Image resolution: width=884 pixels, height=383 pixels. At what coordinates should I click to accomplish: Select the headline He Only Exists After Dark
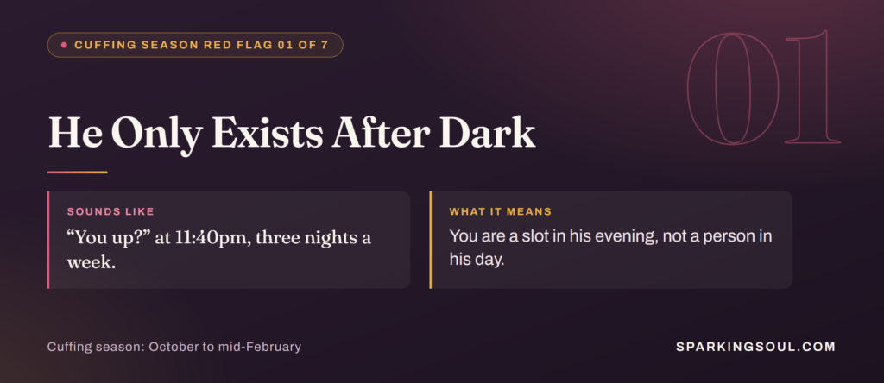(292, 134)
